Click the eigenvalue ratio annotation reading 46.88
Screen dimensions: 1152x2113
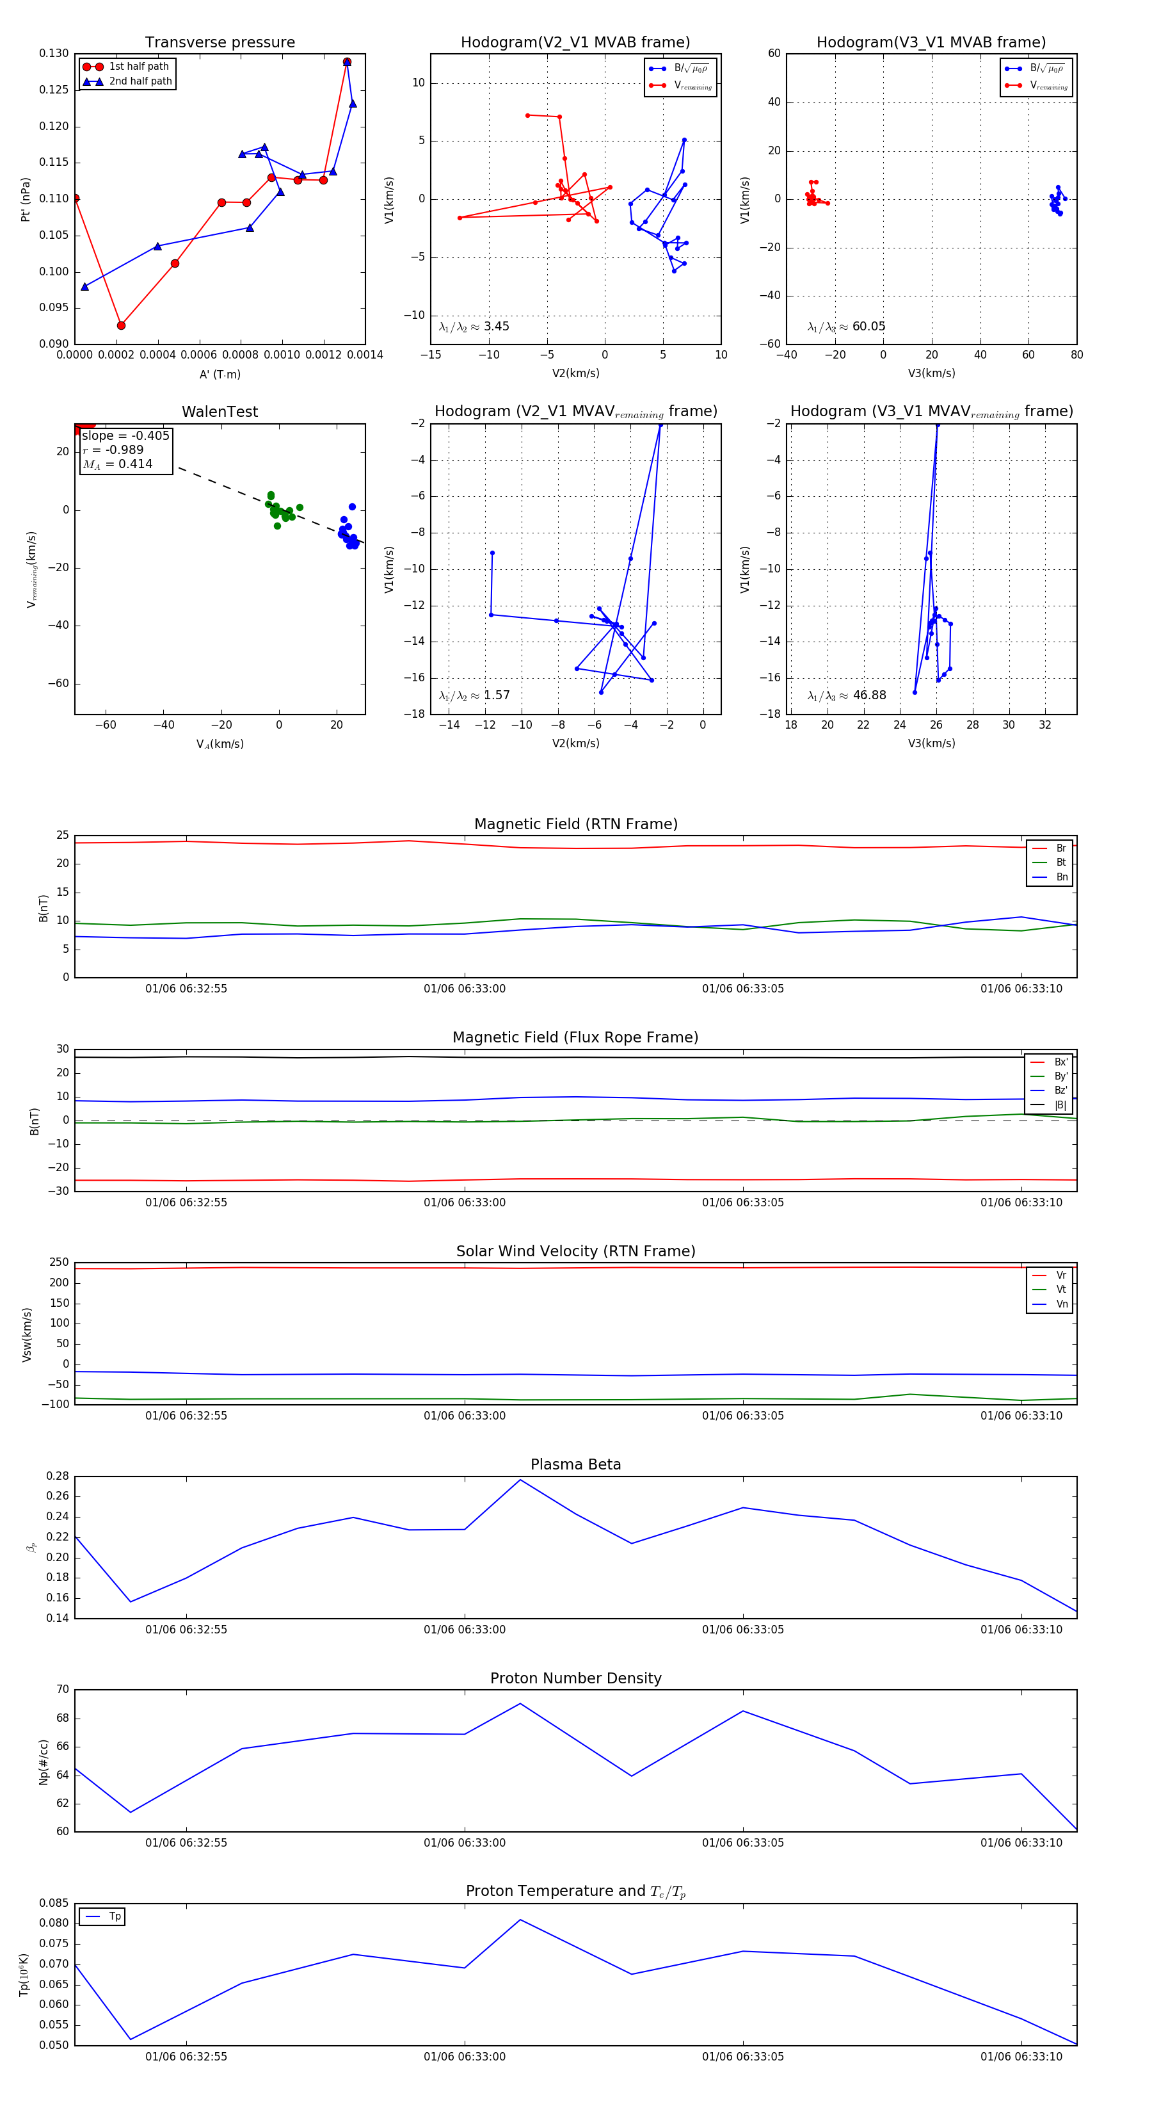point(846,695)
